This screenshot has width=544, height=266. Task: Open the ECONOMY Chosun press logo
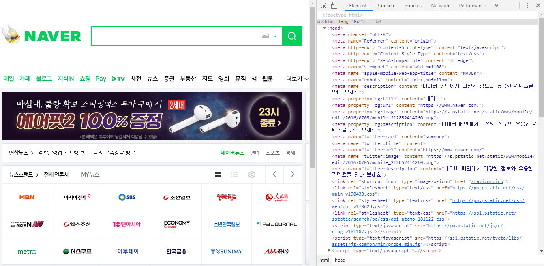tap(177, 224)
